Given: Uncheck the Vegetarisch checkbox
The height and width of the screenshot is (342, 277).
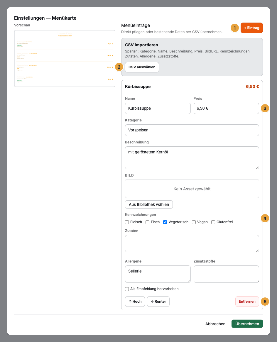Looking at the screenshot, I should (x=165, y=222).
